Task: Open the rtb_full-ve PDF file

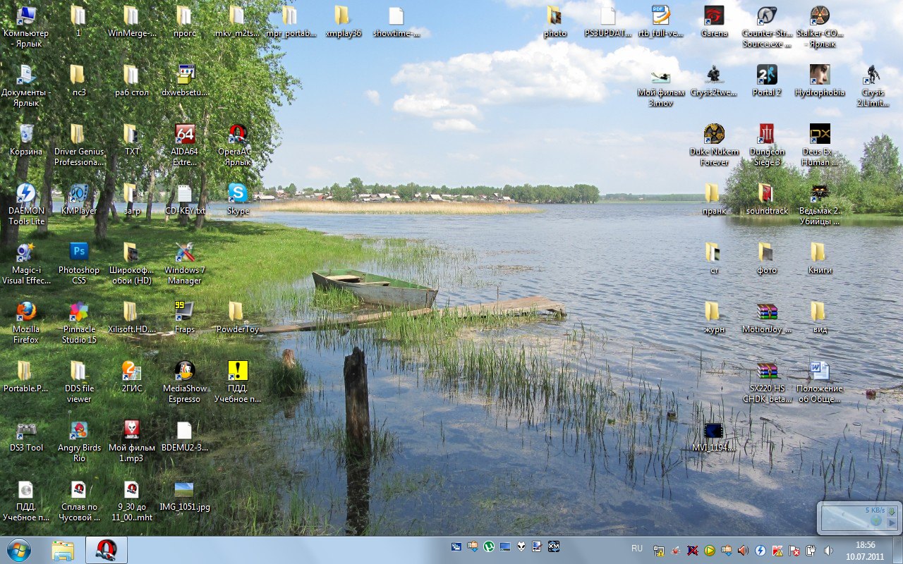Action: point(661,21)
